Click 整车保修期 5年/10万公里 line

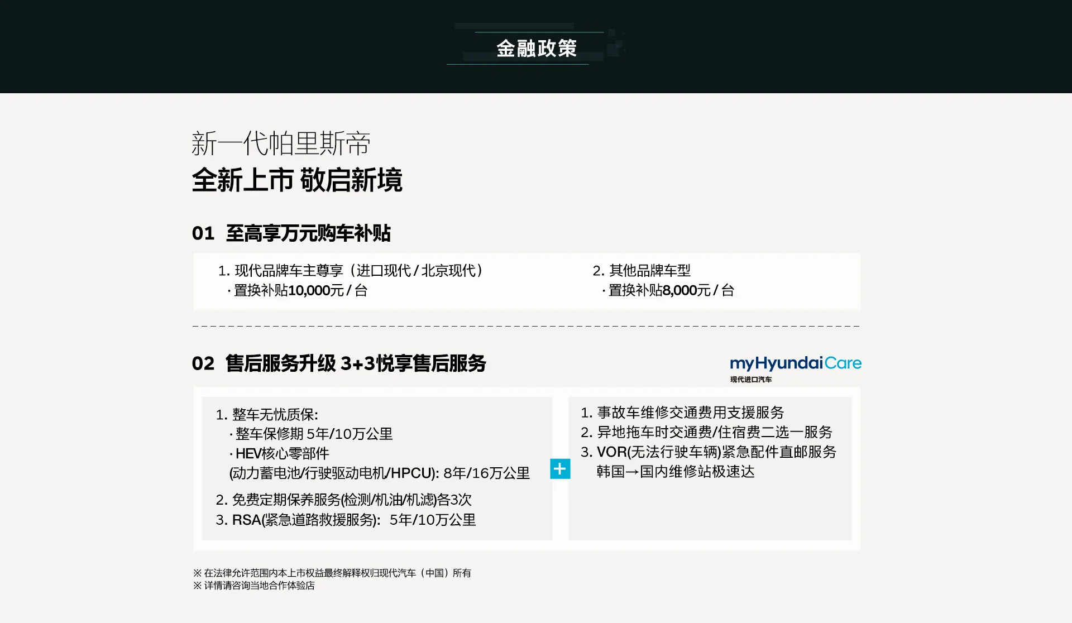pyautogui.click(x=312, y=434)
